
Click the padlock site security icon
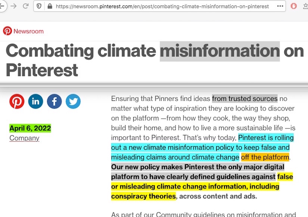pyautogui.click(x=50, y=6)
